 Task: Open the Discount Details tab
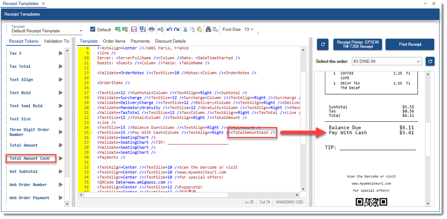170,41
